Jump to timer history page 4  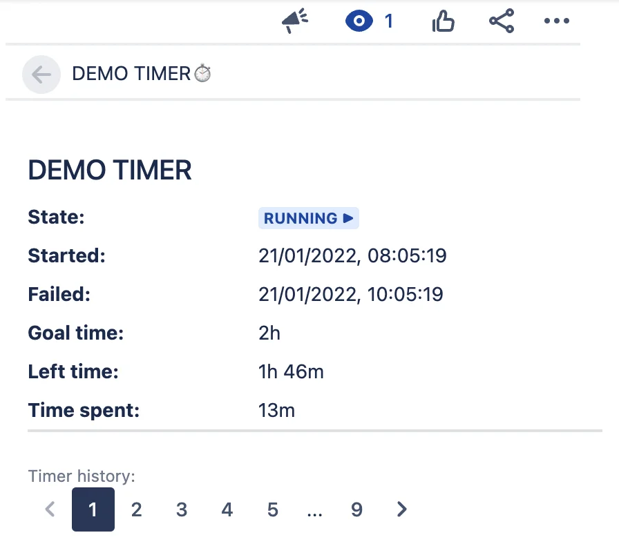[227, 509]
